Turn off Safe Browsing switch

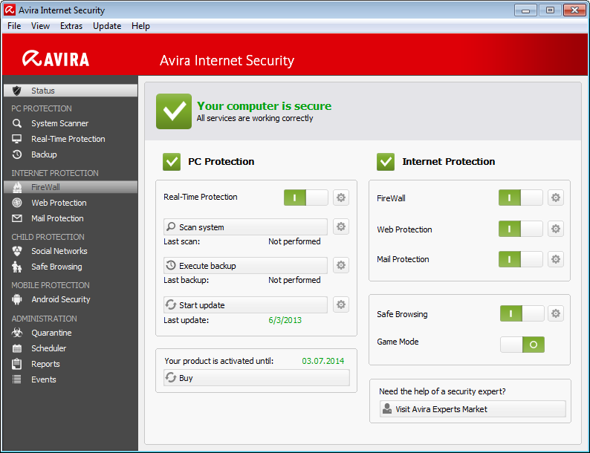coord(522,314)
